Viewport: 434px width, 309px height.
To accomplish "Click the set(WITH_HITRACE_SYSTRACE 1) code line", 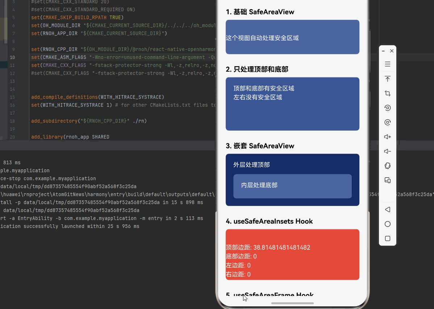I will click(123, 105).
